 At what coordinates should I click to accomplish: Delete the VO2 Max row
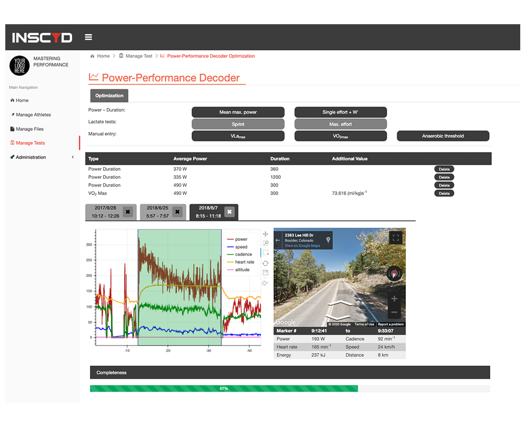pos(444,194)
